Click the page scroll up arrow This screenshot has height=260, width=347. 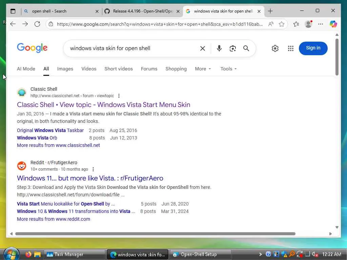click(337, 35)
